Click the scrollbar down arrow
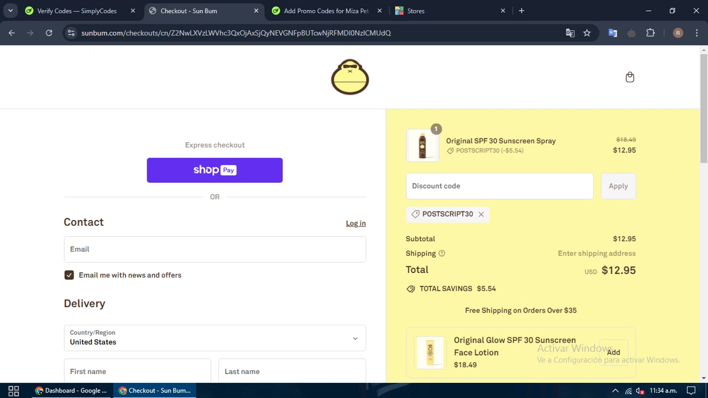The height and width of the screenshot is (398, 708). pos(704,378)
